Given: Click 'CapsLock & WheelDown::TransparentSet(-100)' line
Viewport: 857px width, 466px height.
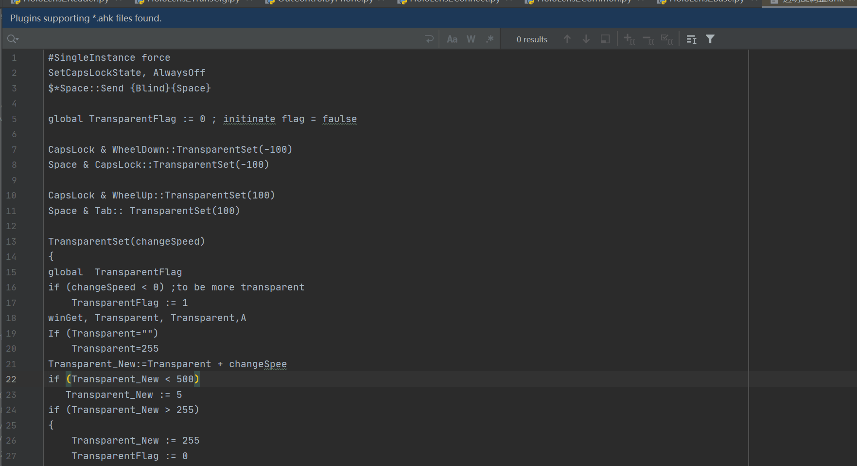Looking at the screenshot, I should tap(170, 149).
